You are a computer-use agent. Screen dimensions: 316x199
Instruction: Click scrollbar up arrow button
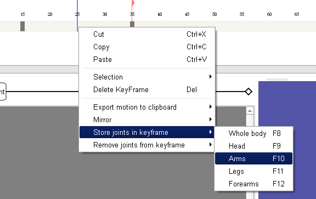click(250, 111)
